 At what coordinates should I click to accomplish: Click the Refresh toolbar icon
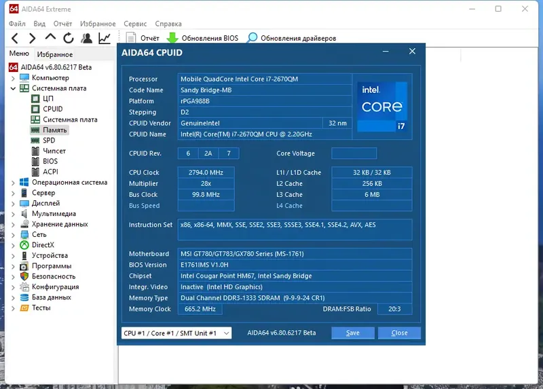[x=69, y=38]
